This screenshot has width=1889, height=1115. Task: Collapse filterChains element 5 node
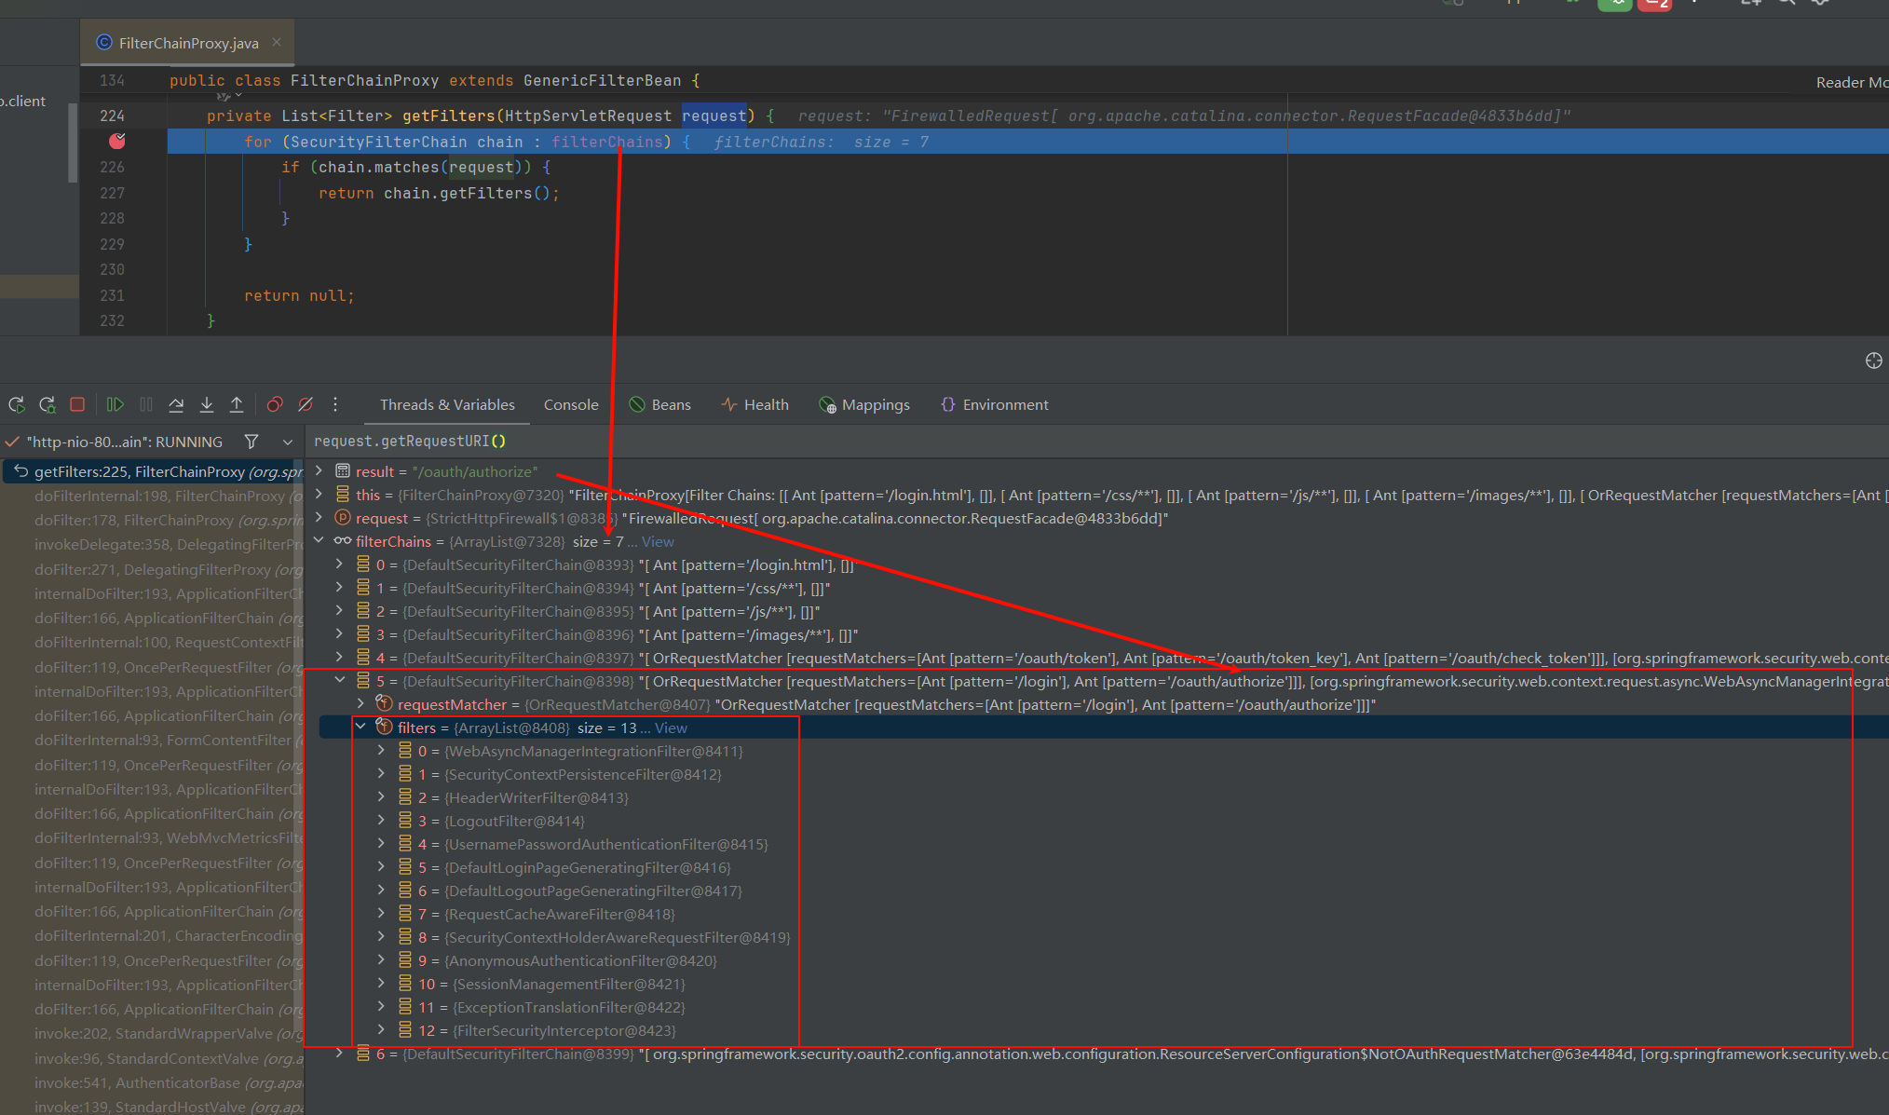tap(340, 680)
